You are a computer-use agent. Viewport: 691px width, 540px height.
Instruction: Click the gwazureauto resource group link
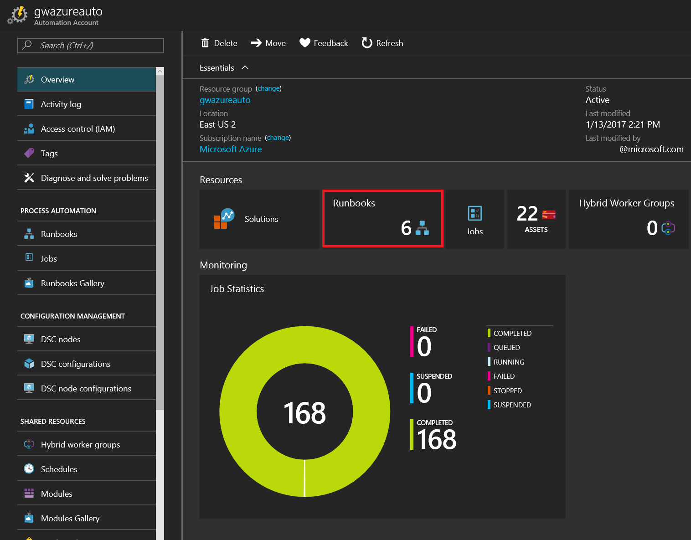pos(225,100)
